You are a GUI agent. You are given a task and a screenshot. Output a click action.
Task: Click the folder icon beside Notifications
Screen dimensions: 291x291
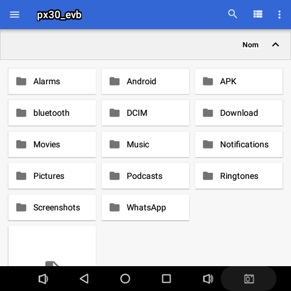click(x=208, y=144)
